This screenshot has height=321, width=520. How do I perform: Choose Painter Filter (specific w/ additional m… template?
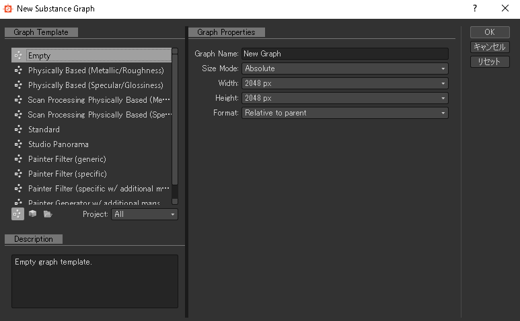(91, 189)
